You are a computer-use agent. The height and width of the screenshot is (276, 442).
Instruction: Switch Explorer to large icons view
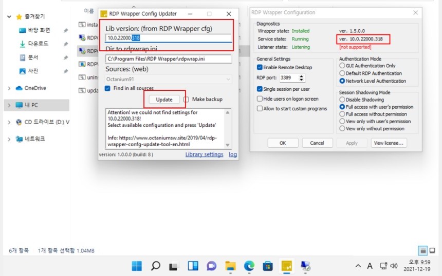click(x=432, y=250)
